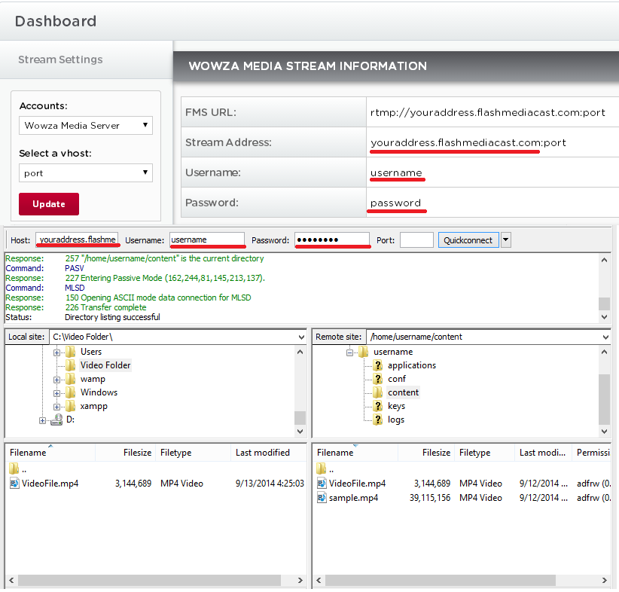Image resolution: width=619 pixels, height=592 pixels.
Task: Click the "227 Entering Passive Mode" log response
Action: [x=165, y=278]
